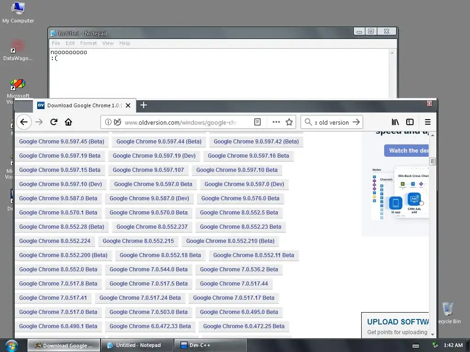Open View menu in Notepad
This screenshot has width=470, height=352.
[108, 43]
